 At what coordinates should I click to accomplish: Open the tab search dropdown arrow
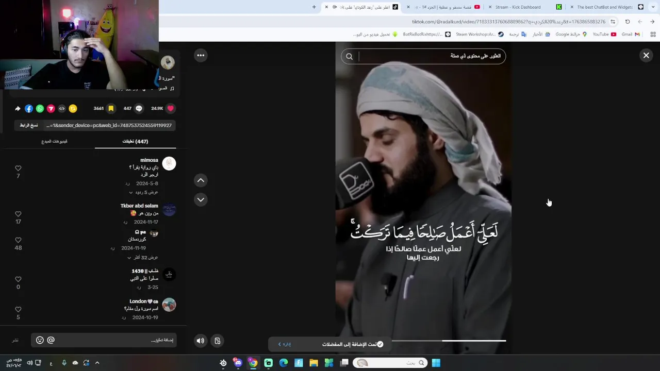652,7
